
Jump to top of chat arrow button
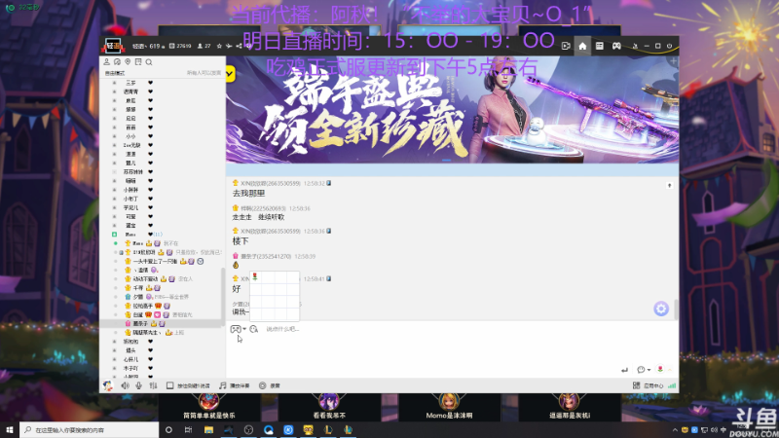point(669,185)
